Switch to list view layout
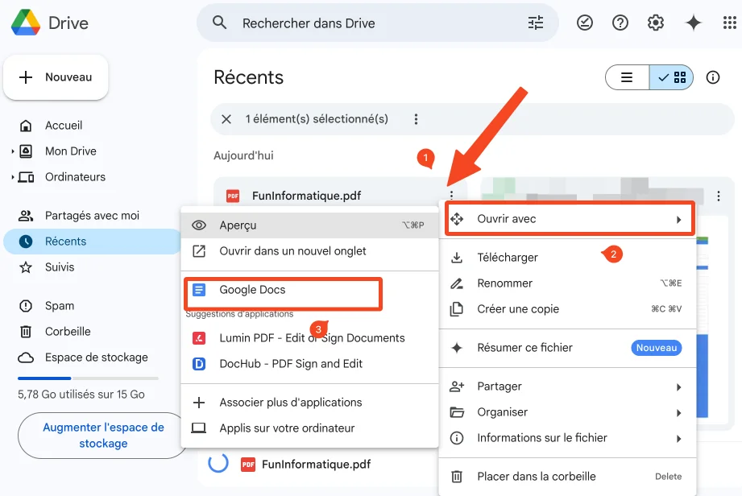The width and height of the screenshot is (742, 496). point(627,77)
